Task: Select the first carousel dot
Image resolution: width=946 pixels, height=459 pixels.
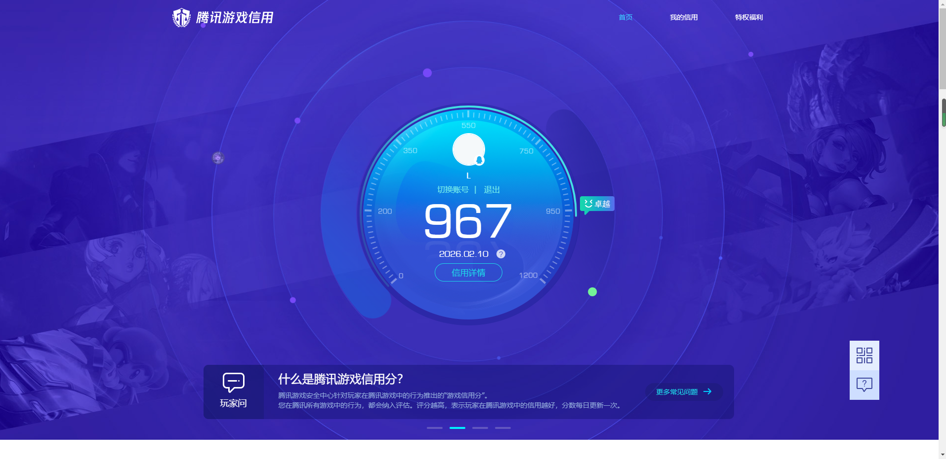Action: (434, 427)
